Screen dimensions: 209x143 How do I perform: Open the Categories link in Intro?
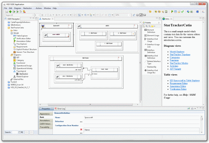click(x=175, y=58)
